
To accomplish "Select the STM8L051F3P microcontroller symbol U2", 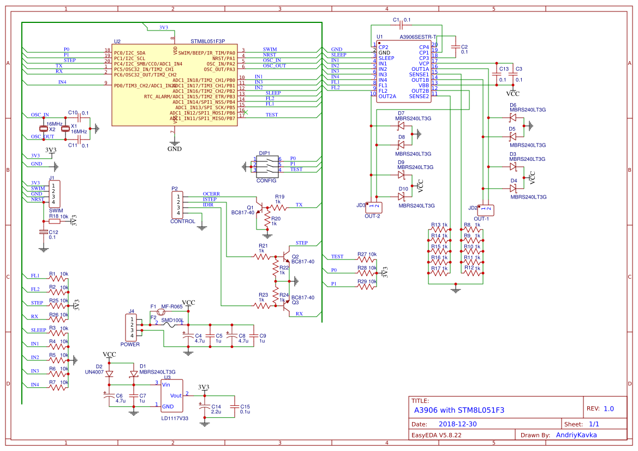I will point(174,85).
